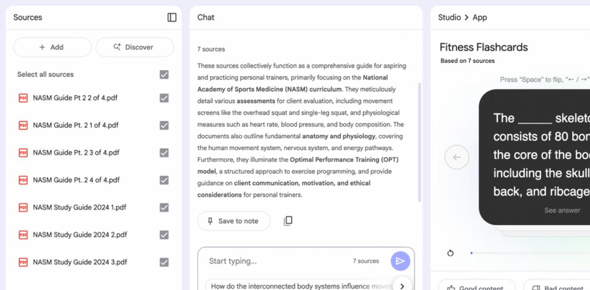Toggle the Select all sources checkbox

(164, 75)
